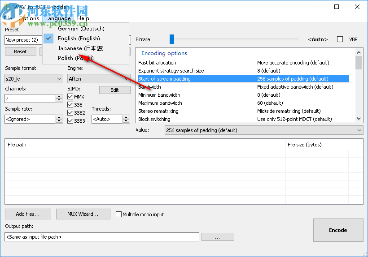Click the encoding options scrollbar down arrow

(359, 119)
